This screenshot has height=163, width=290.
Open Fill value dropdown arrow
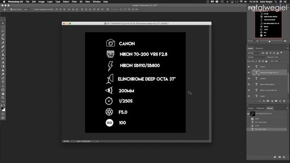280,61
